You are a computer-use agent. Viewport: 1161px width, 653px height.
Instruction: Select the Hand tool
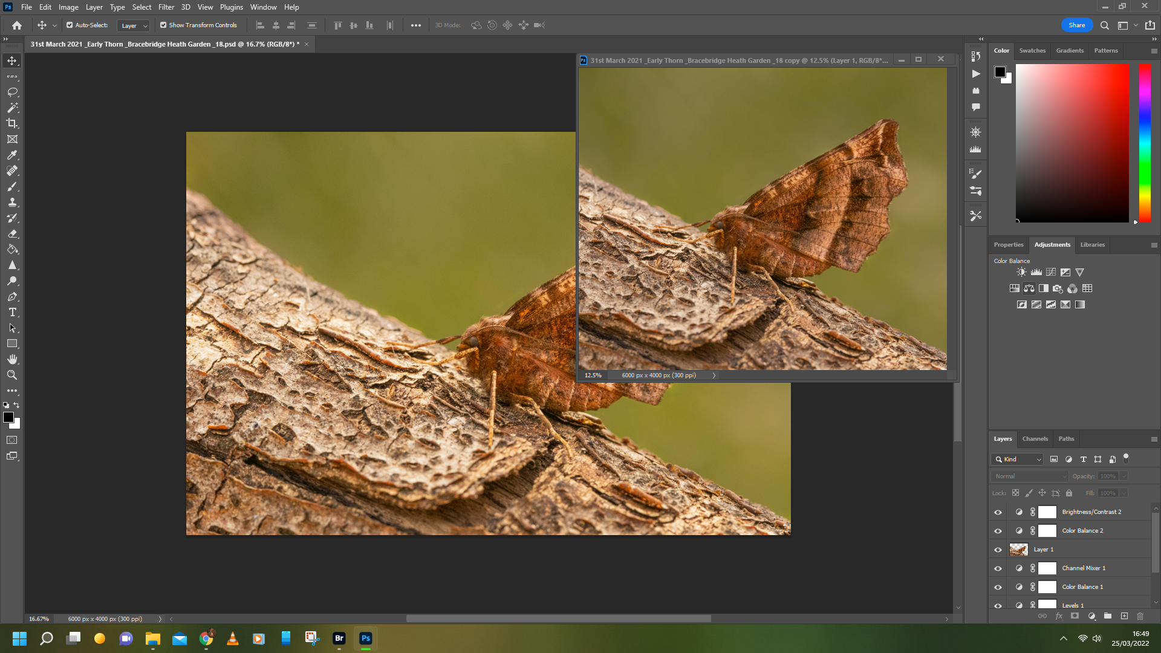(x=12, y=359)
